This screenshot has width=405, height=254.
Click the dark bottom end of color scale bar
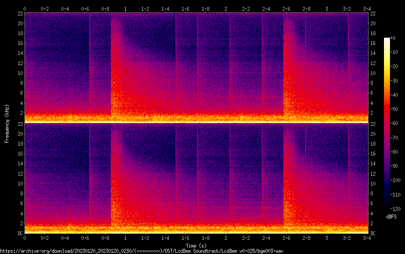(387, 207)
